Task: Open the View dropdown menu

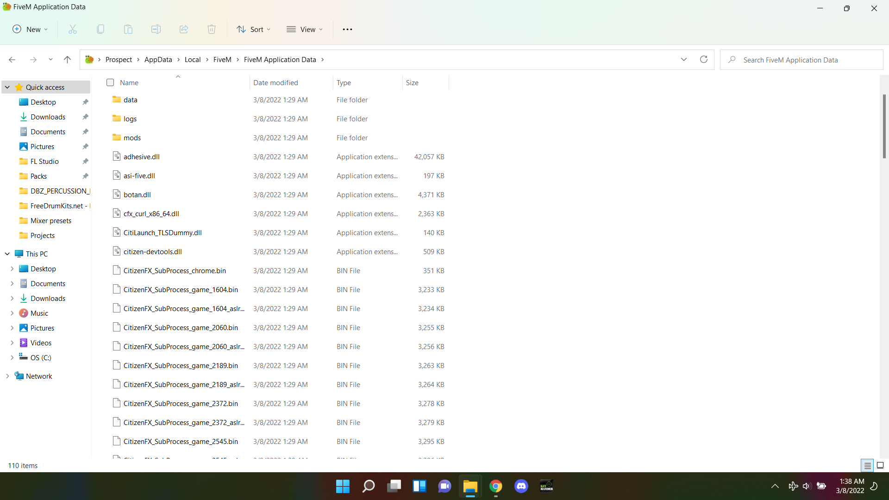Action: click(305, 29)
